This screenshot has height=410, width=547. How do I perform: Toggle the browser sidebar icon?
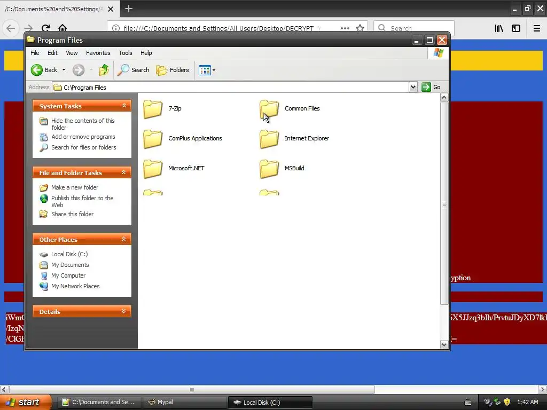pyautogui.click(x=516, y=28)
